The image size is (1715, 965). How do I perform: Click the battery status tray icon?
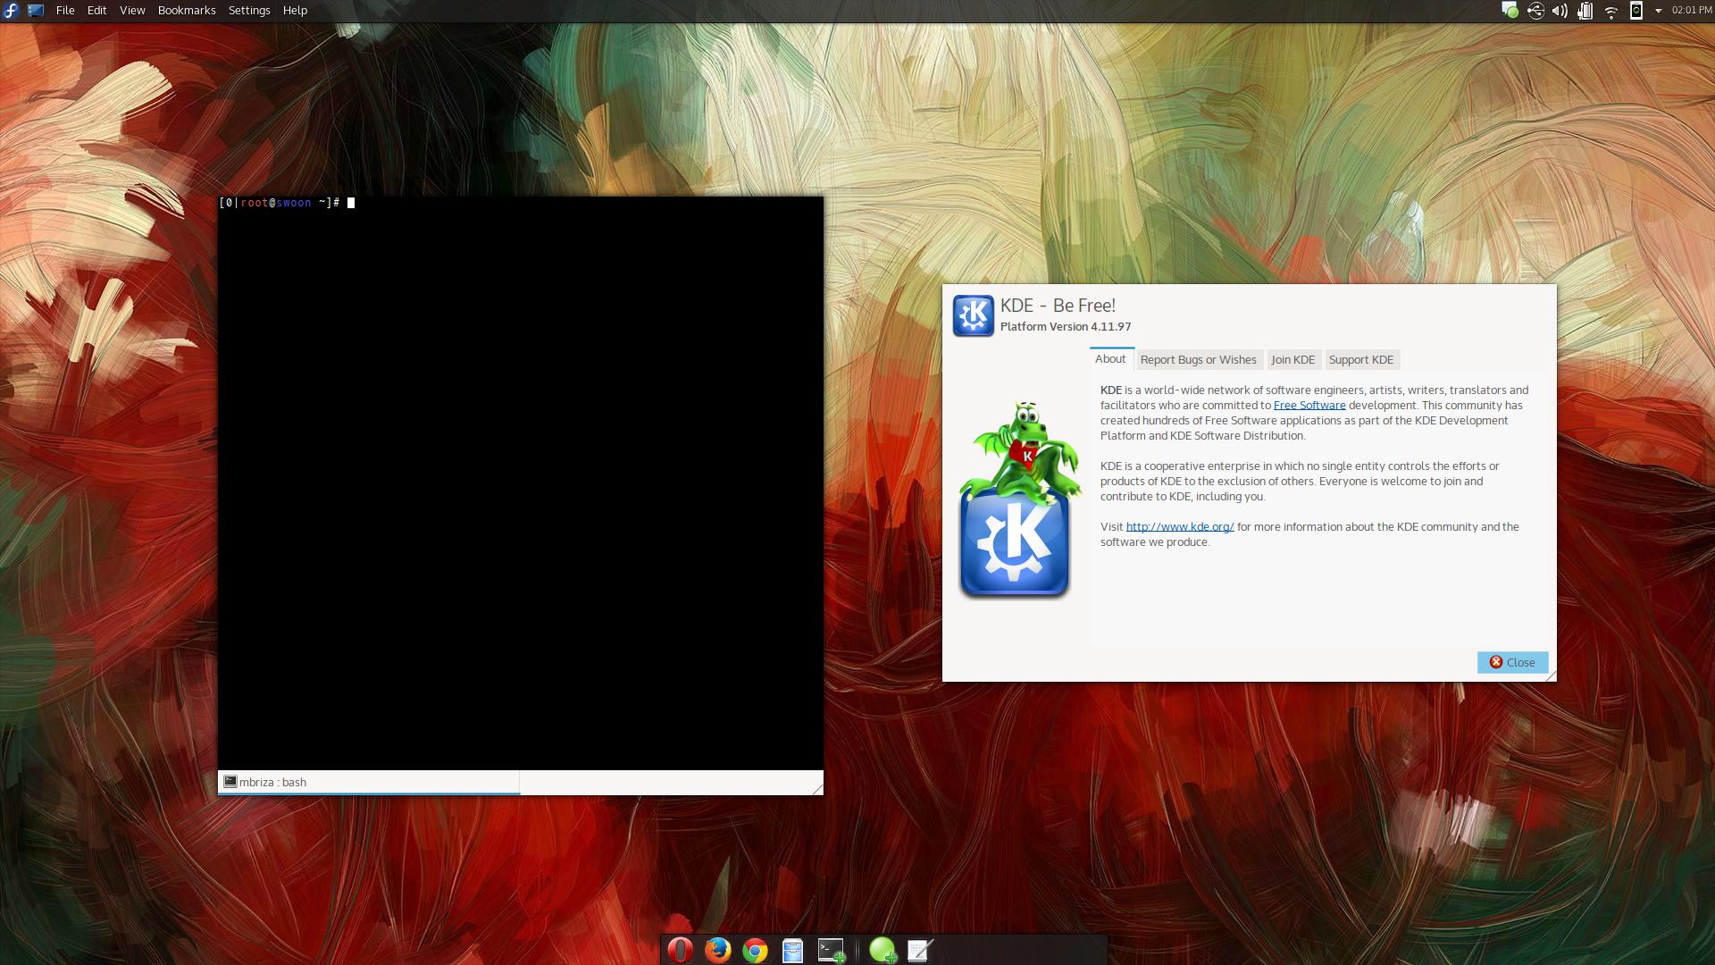coord(1585,11)
